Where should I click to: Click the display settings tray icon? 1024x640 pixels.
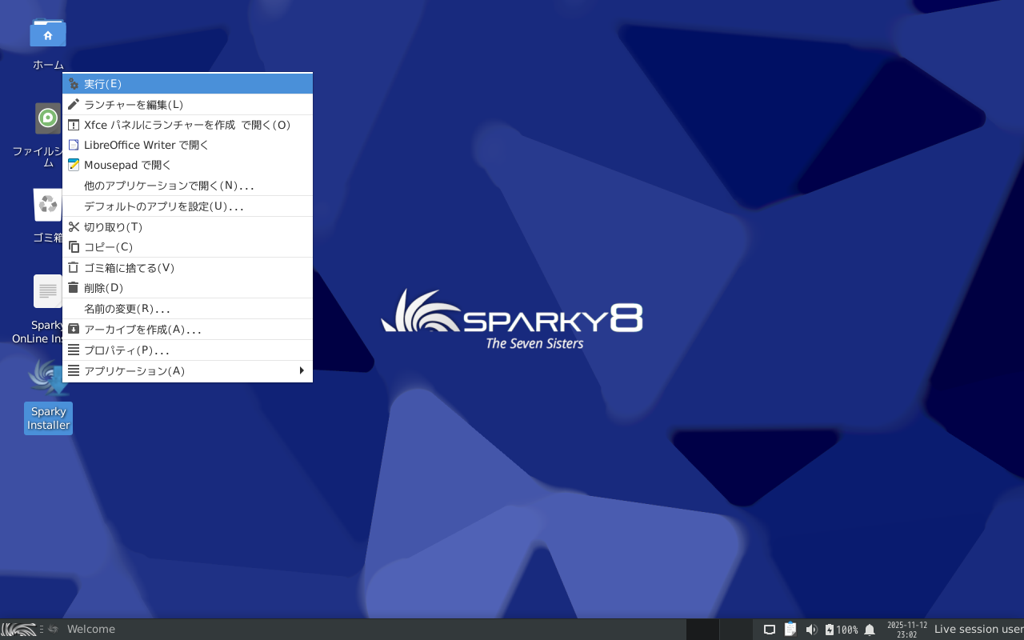click(x=770, y=630)
